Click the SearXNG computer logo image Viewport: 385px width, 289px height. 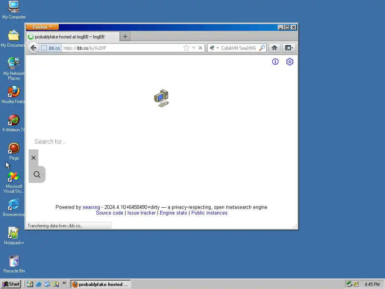click(161, 98)
